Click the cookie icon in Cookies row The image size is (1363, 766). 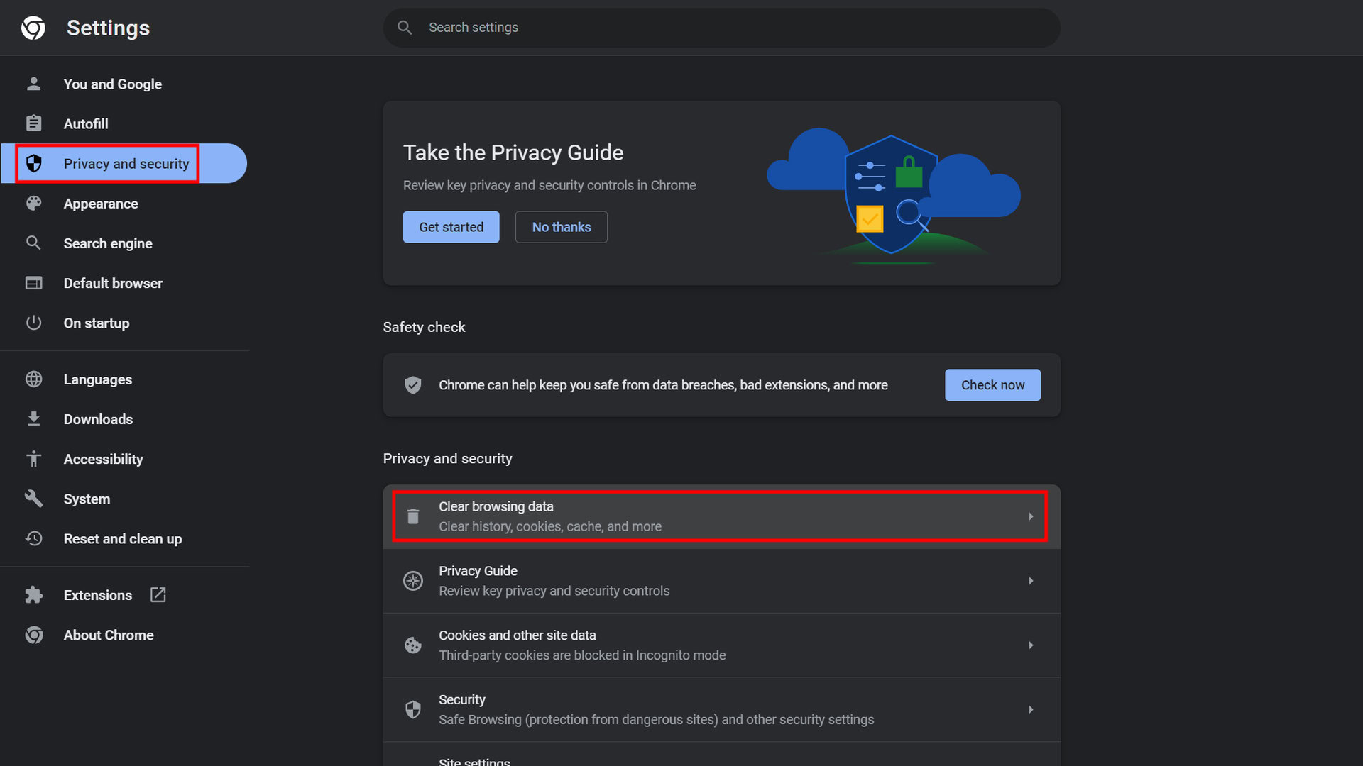coord(413,645)
